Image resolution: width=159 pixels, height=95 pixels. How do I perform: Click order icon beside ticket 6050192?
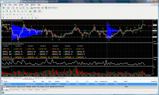[4, 84]
